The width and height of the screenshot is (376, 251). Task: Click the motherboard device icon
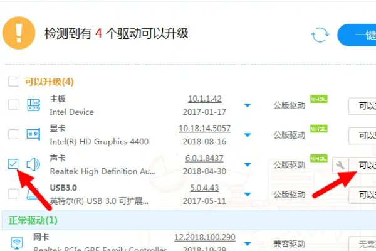tap(33, 105)
